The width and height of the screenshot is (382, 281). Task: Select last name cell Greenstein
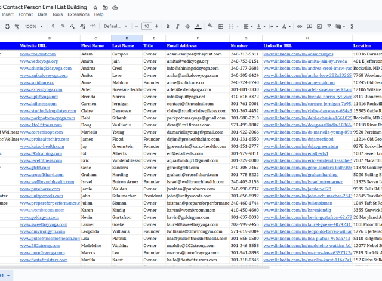(x=127, y=146)
